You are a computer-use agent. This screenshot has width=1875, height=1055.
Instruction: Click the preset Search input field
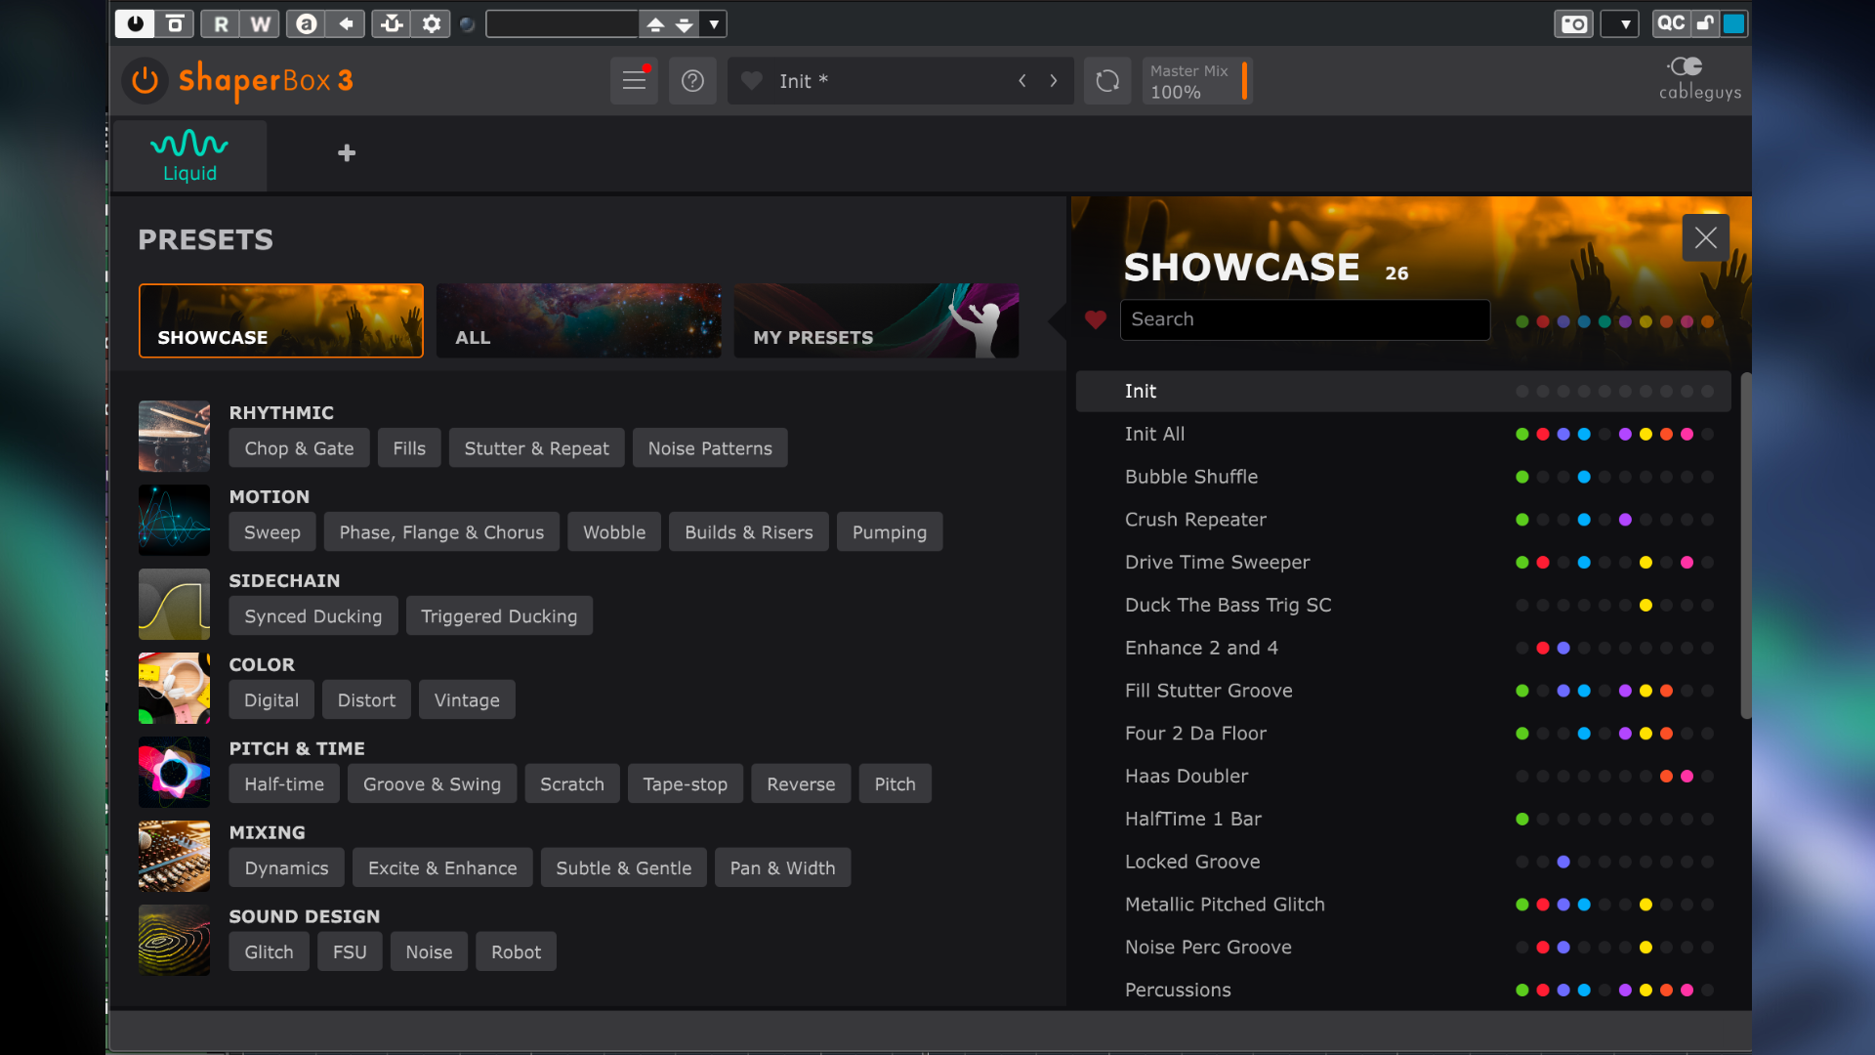(1305, 319)
